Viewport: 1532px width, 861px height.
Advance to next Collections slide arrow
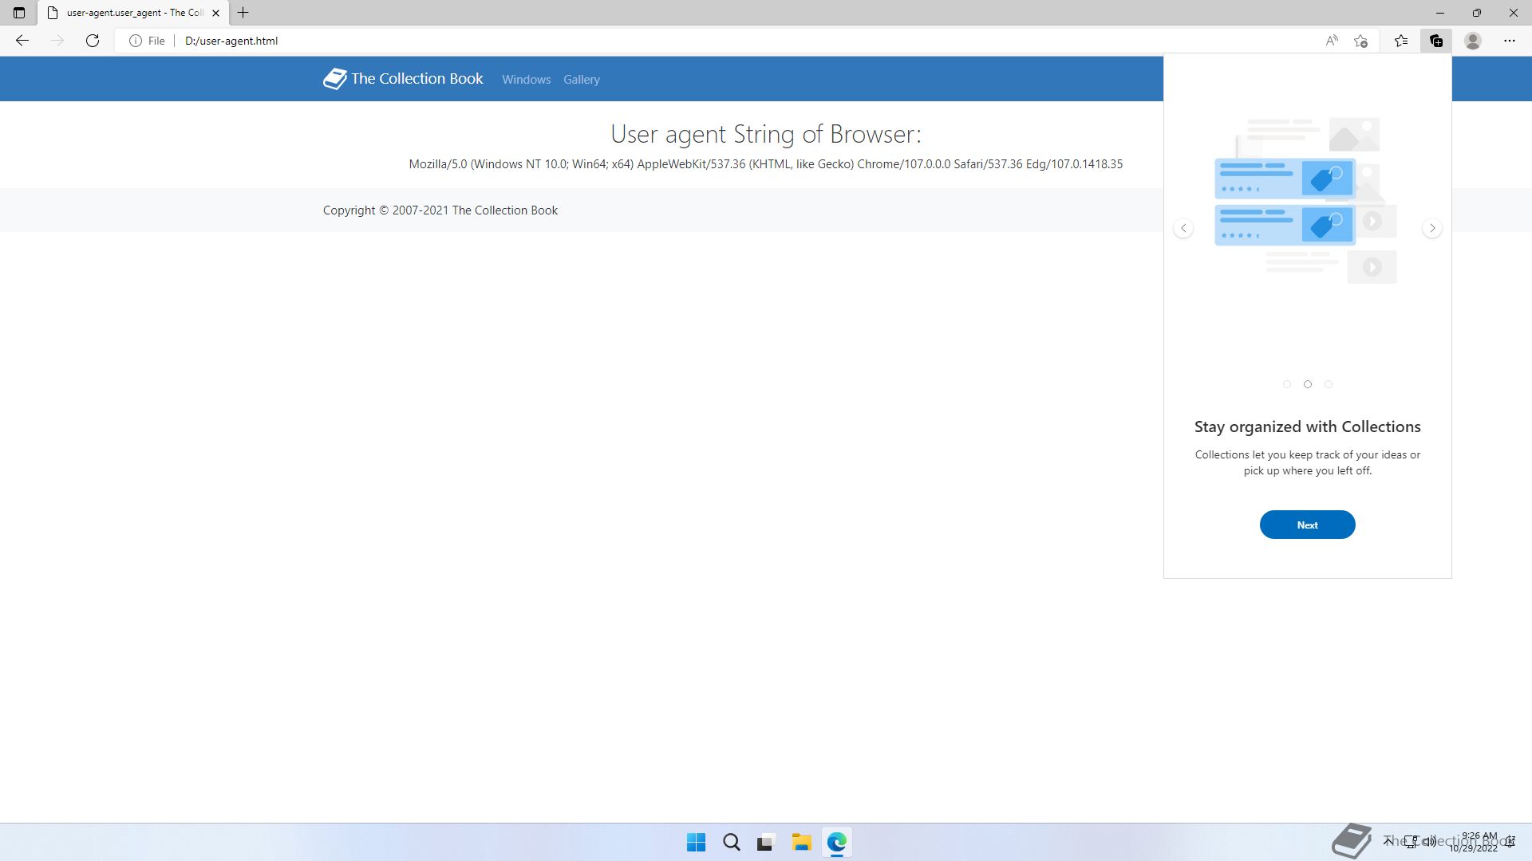1432,228
